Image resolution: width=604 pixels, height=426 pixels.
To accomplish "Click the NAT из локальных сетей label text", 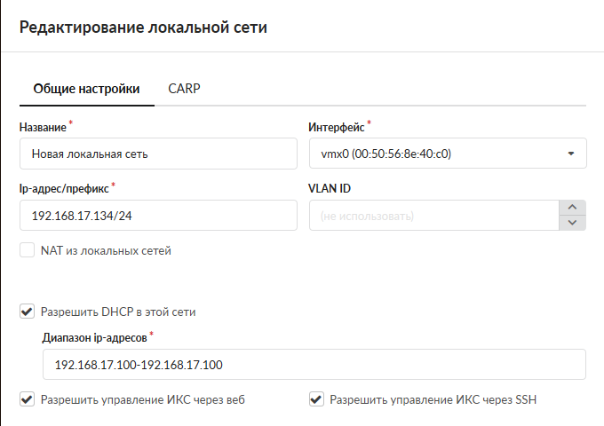I will coord(106,250).
